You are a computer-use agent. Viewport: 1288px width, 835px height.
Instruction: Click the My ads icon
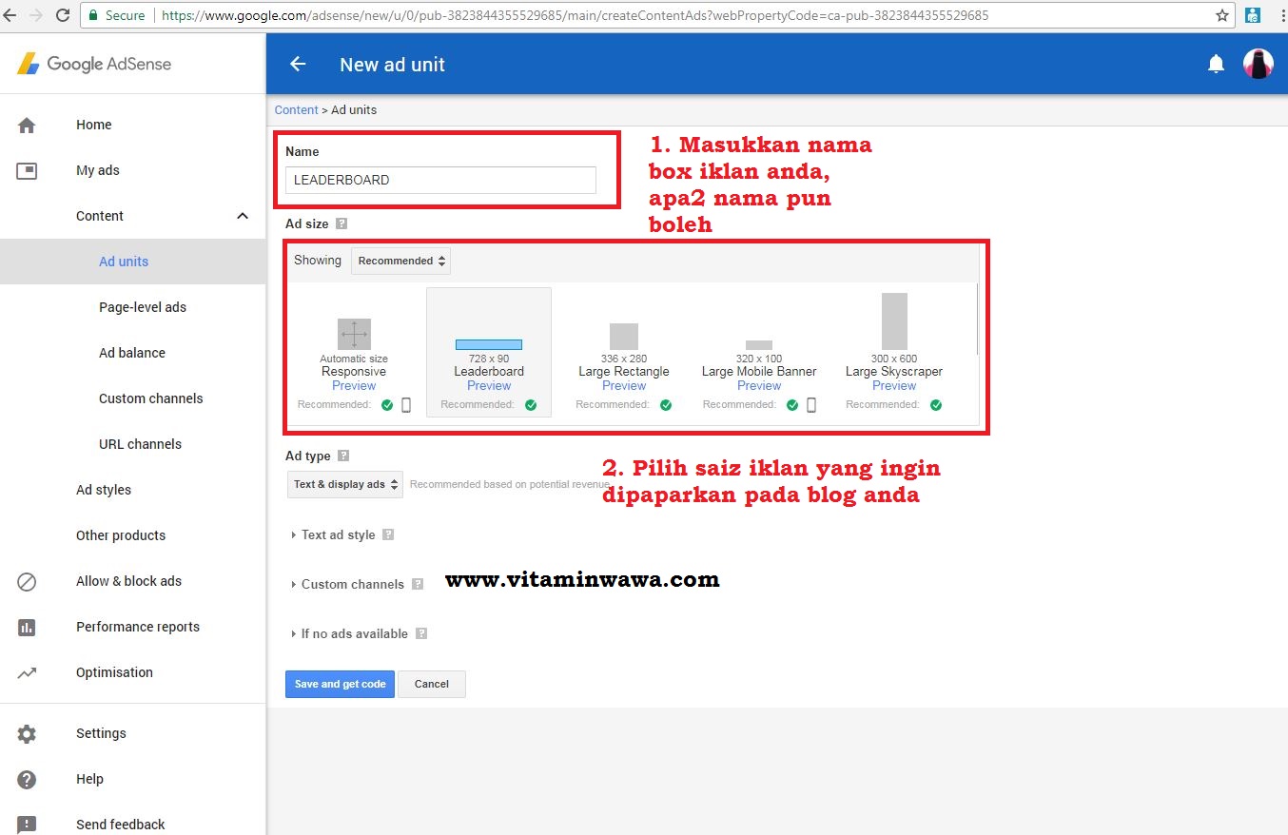tap(27, 170)
